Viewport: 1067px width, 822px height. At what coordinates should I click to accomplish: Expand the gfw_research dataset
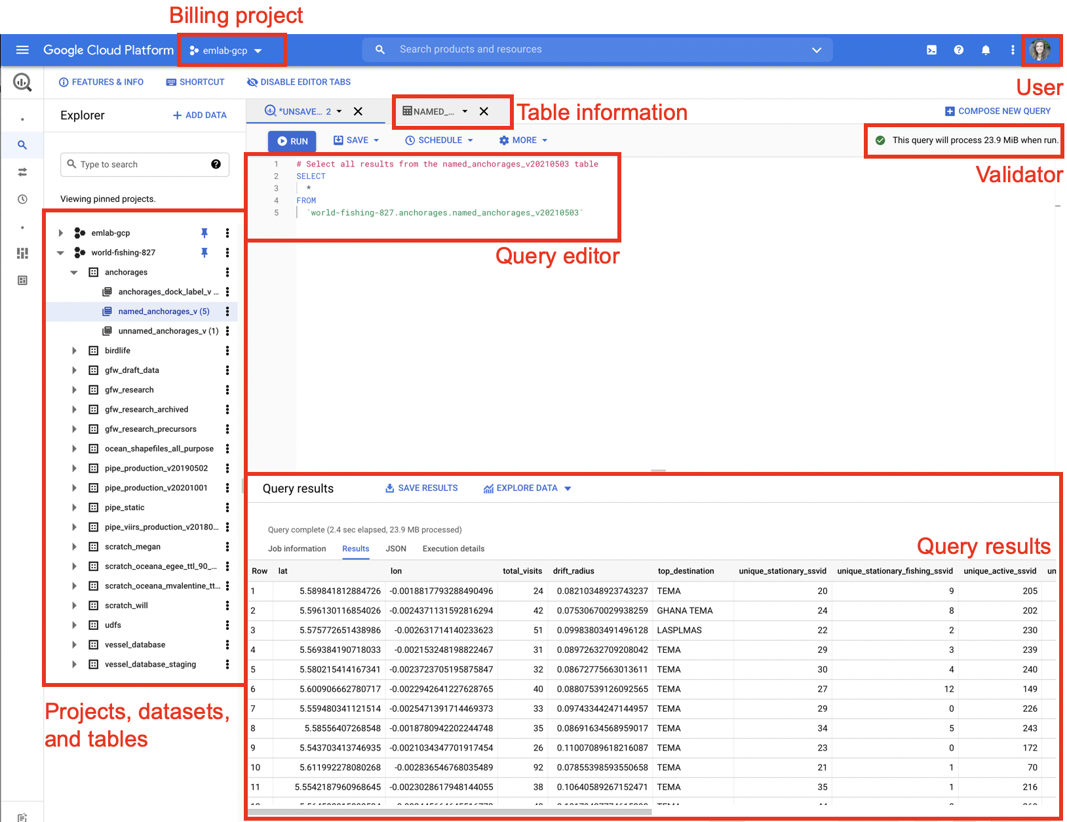74,390
